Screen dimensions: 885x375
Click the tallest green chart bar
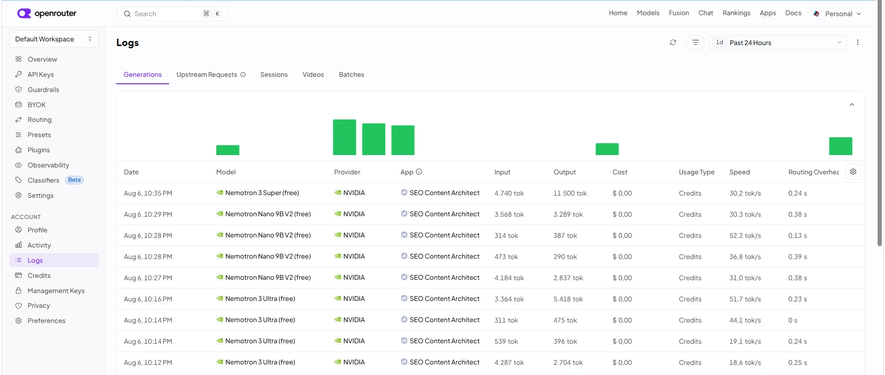(x=344, y=137)
